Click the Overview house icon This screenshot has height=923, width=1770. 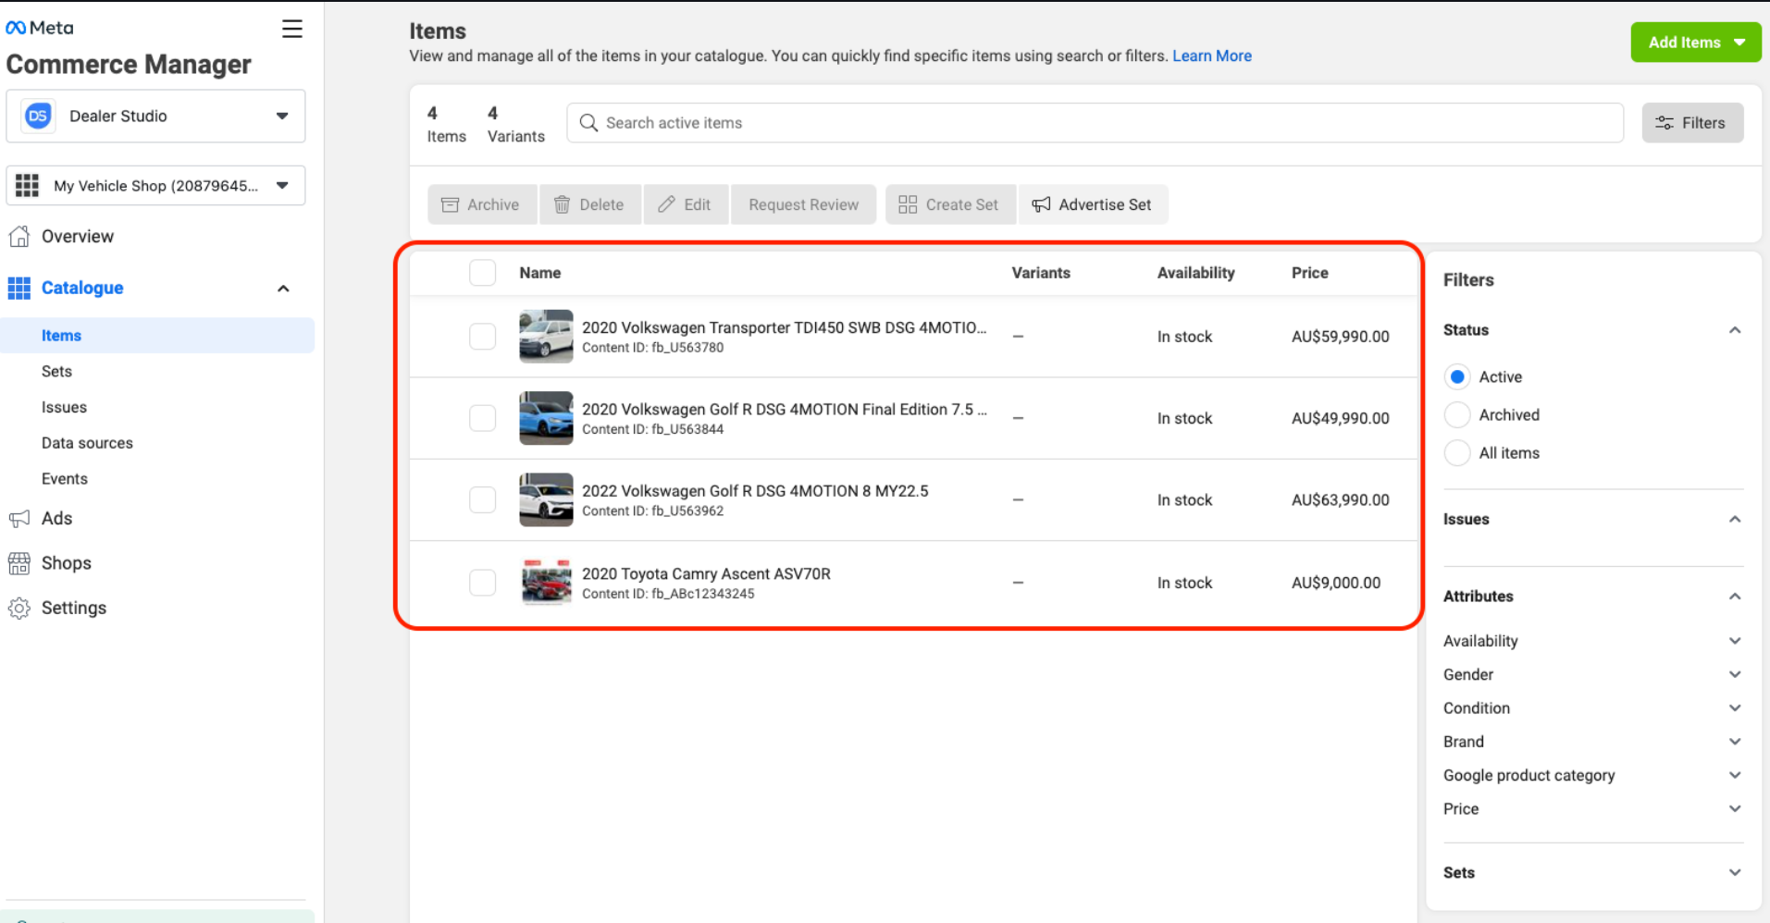point(19,236)
